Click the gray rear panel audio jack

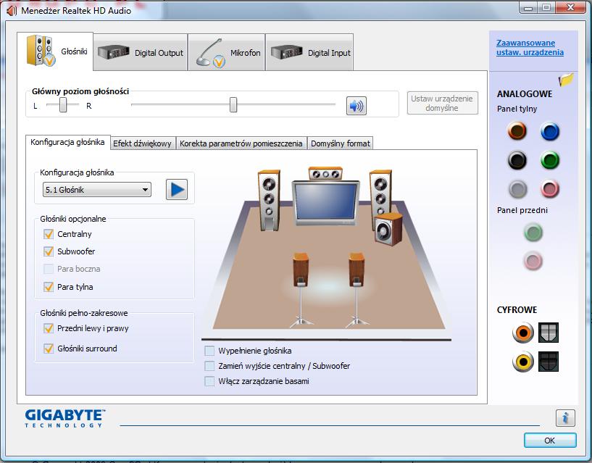point(517,188)
